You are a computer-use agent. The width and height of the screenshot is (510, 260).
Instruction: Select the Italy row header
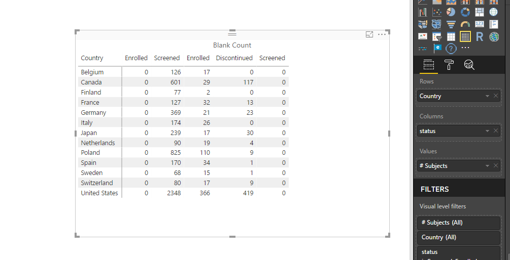[x=87, y=123]
